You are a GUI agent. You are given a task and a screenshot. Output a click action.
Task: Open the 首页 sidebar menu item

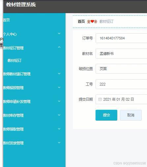tap(7, 20)
